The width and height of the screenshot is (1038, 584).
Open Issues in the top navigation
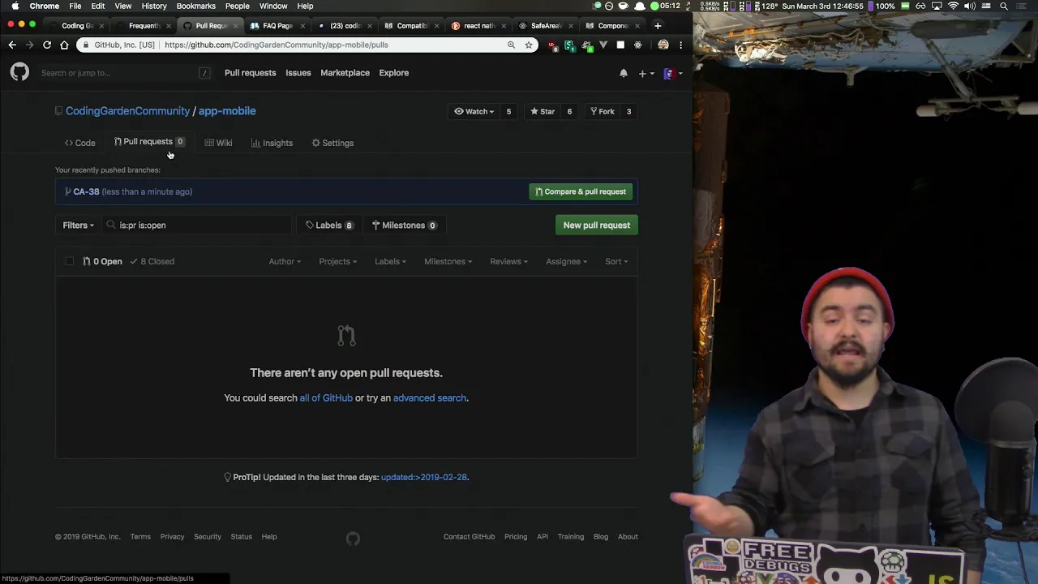(x=298, y=73)
